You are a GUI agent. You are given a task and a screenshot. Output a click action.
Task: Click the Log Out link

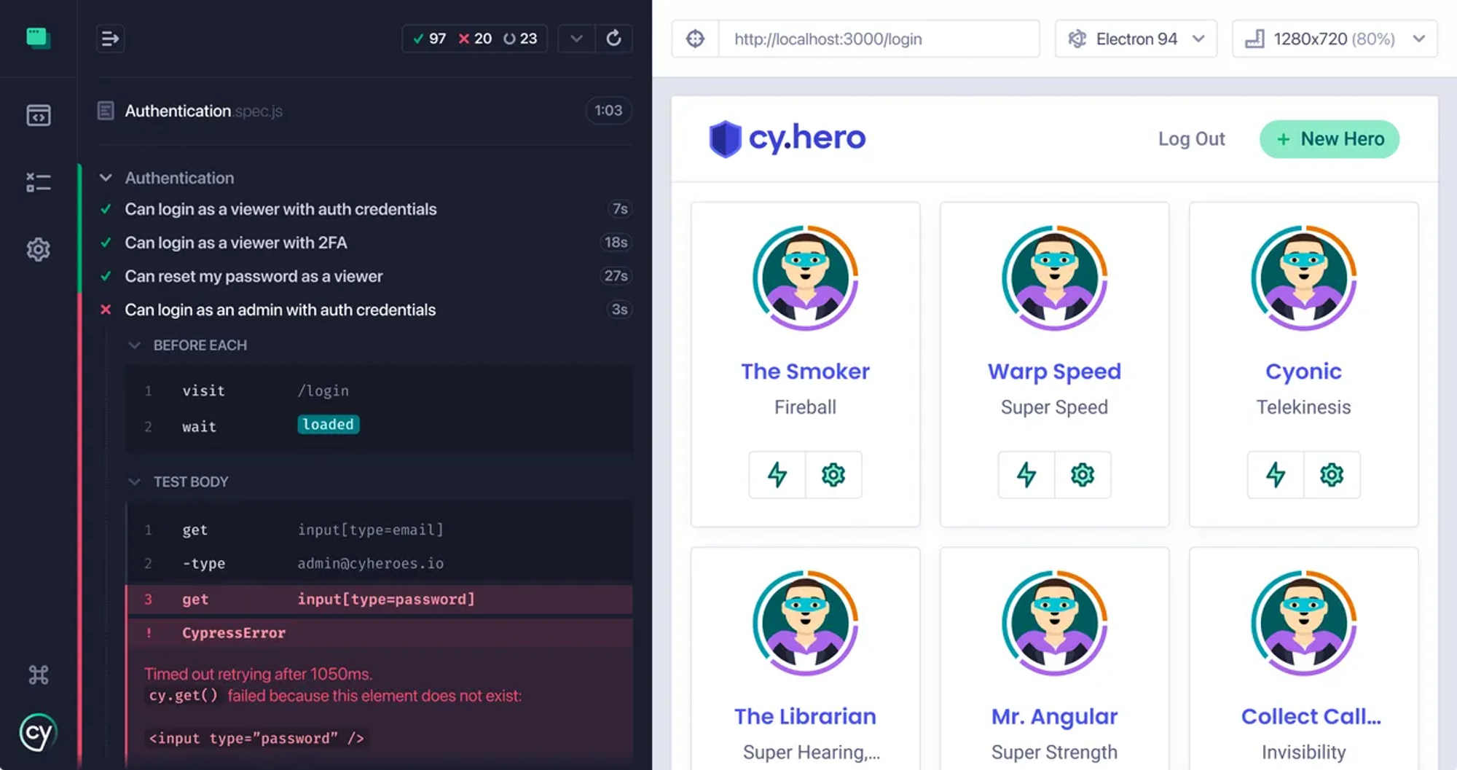point(1191,138)
